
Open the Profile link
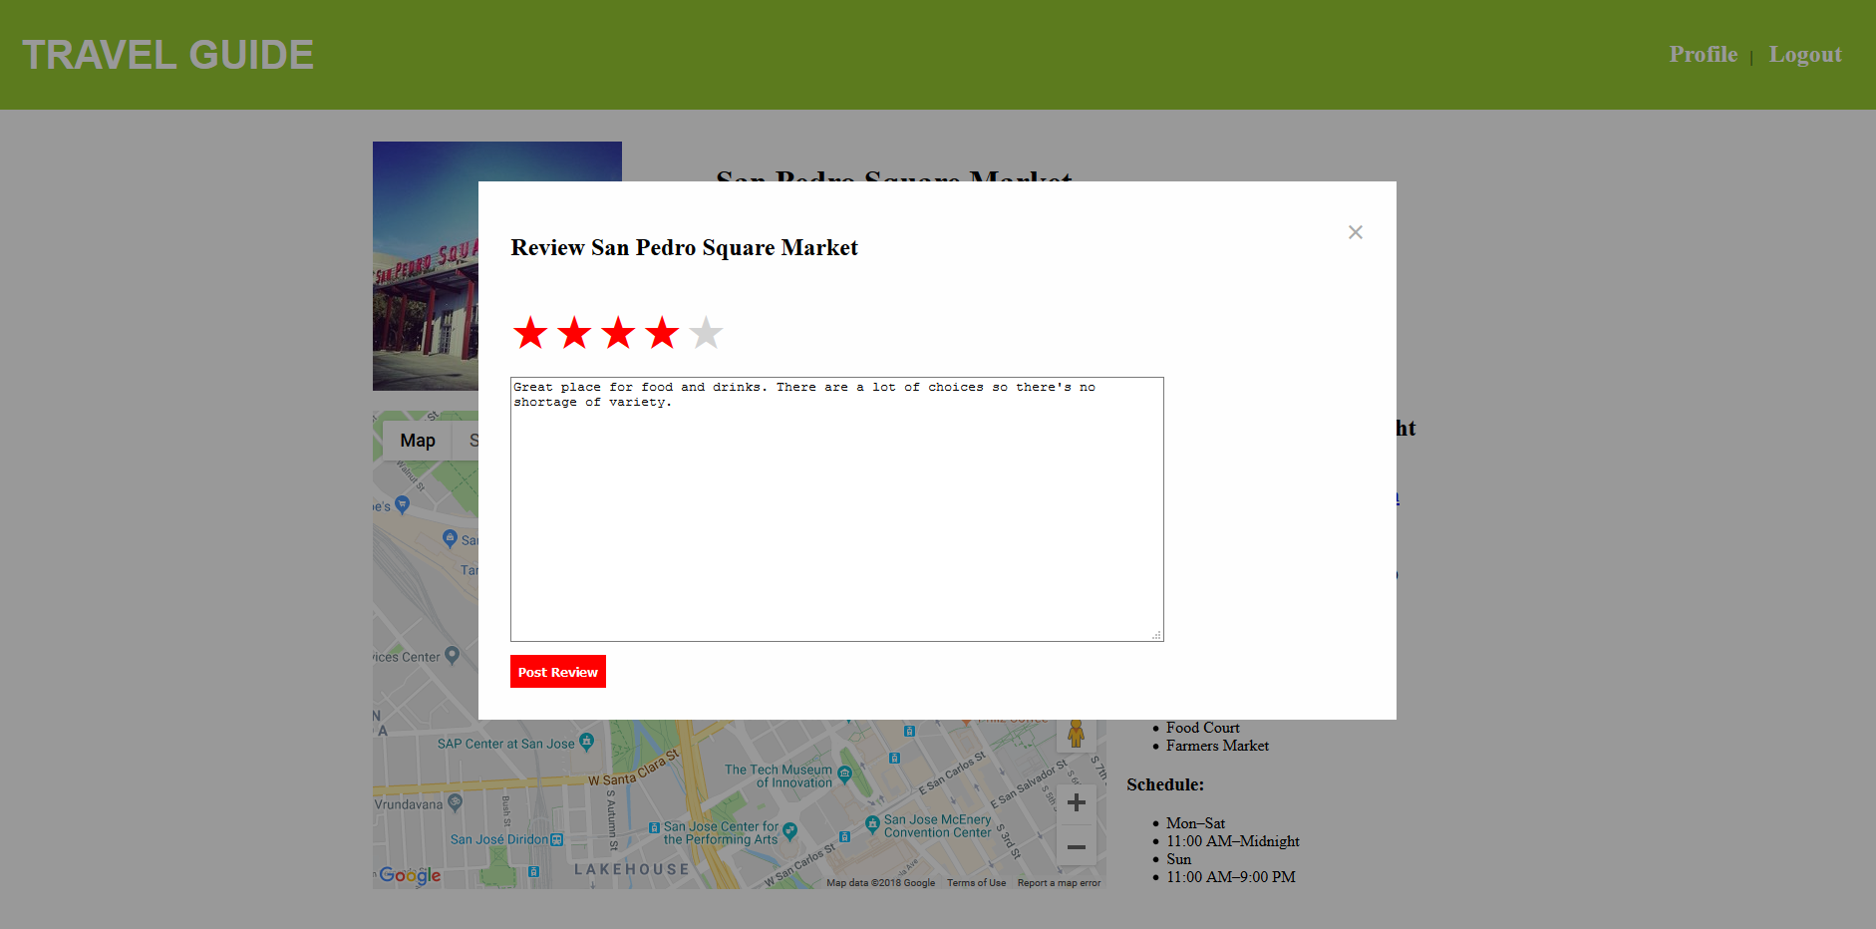pyautogui.click(x=1704, y=54)
